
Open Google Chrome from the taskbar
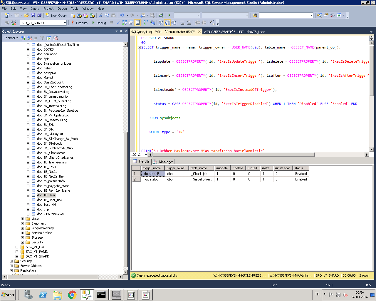click(72, 295)
